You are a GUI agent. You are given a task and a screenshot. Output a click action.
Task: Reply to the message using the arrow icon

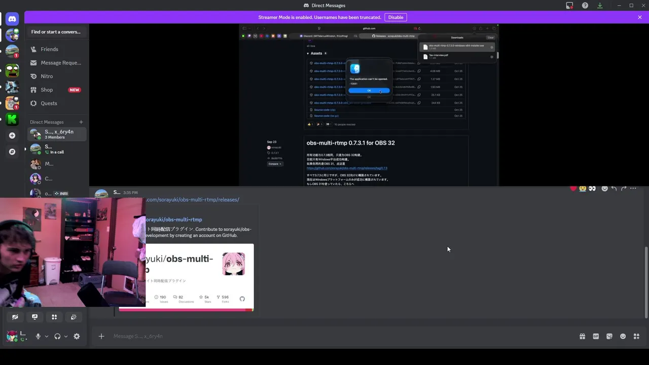pyautogui.click(x=614, y=189)
